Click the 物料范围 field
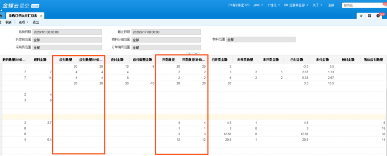The height and width of the screenshot is (156, 387). [x=261, y=39]
